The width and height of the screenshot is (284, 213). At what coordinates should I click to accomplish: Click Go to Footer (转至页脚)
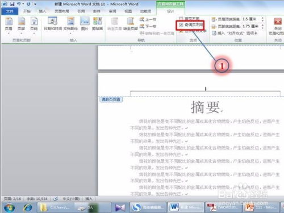(x=131, y=24)
